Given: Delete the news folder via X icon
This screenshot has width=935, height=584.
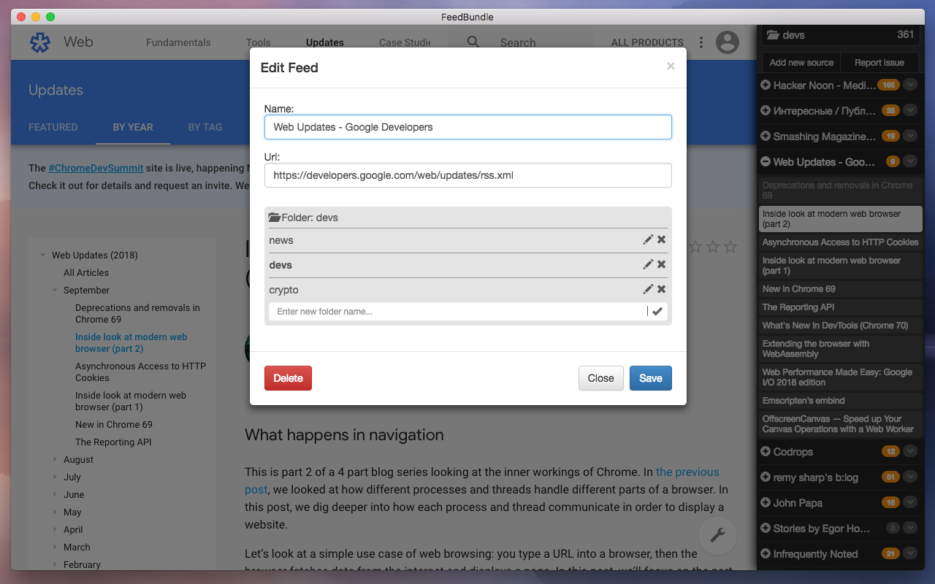Looking at the screenshot, I should coord(661,240).
